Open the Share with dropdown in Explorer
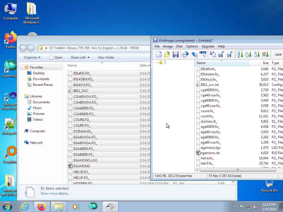 pyautogui.click(x=80, y=57)
